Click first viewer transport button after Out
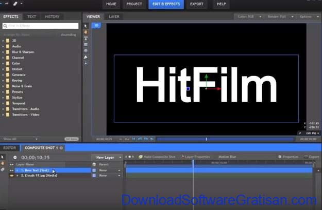The height and width of the screenshot is (210, 322). (x=133, y=139)
